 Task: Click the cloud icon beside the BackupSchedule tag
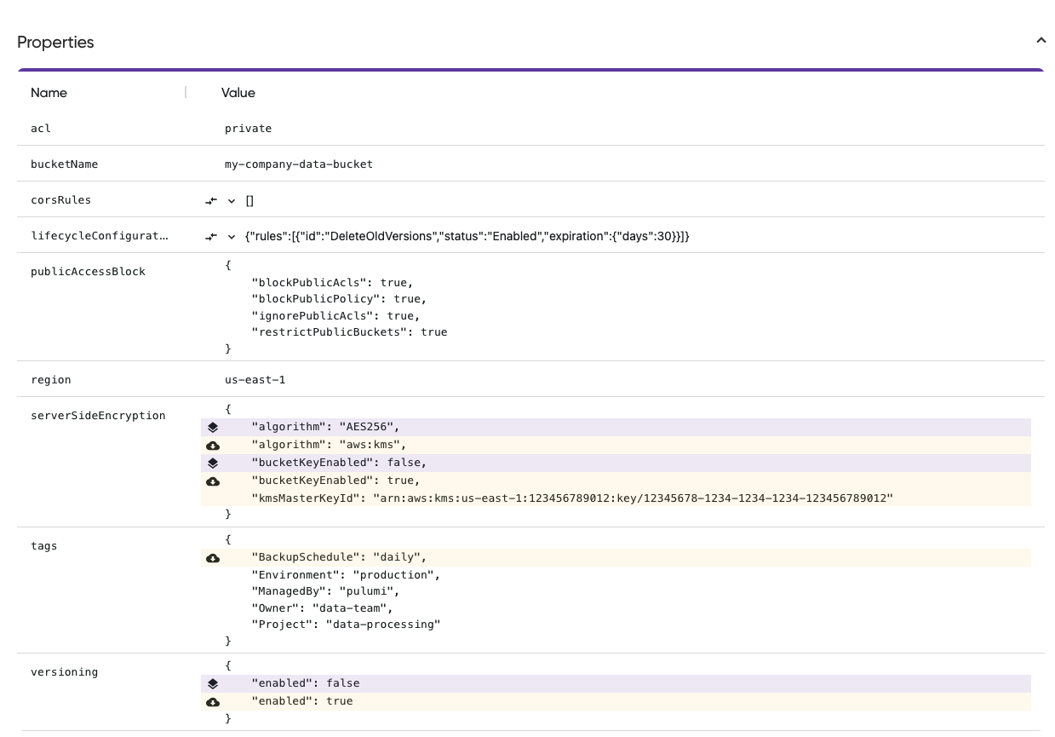(213, 557)
